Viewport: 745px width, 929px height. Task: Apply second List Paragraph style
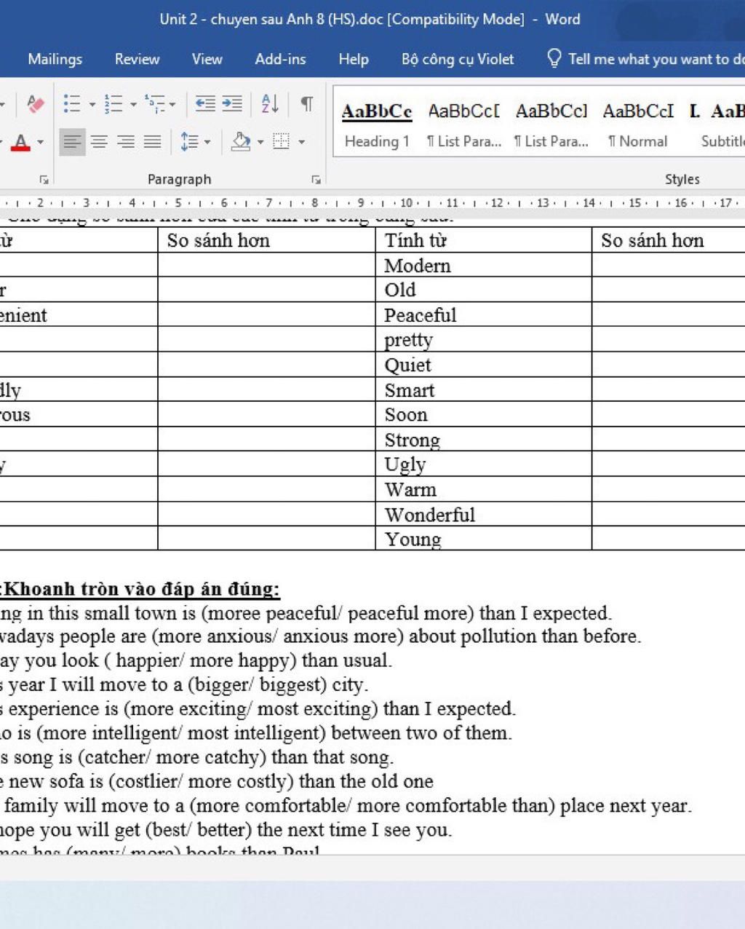[551, 125]
